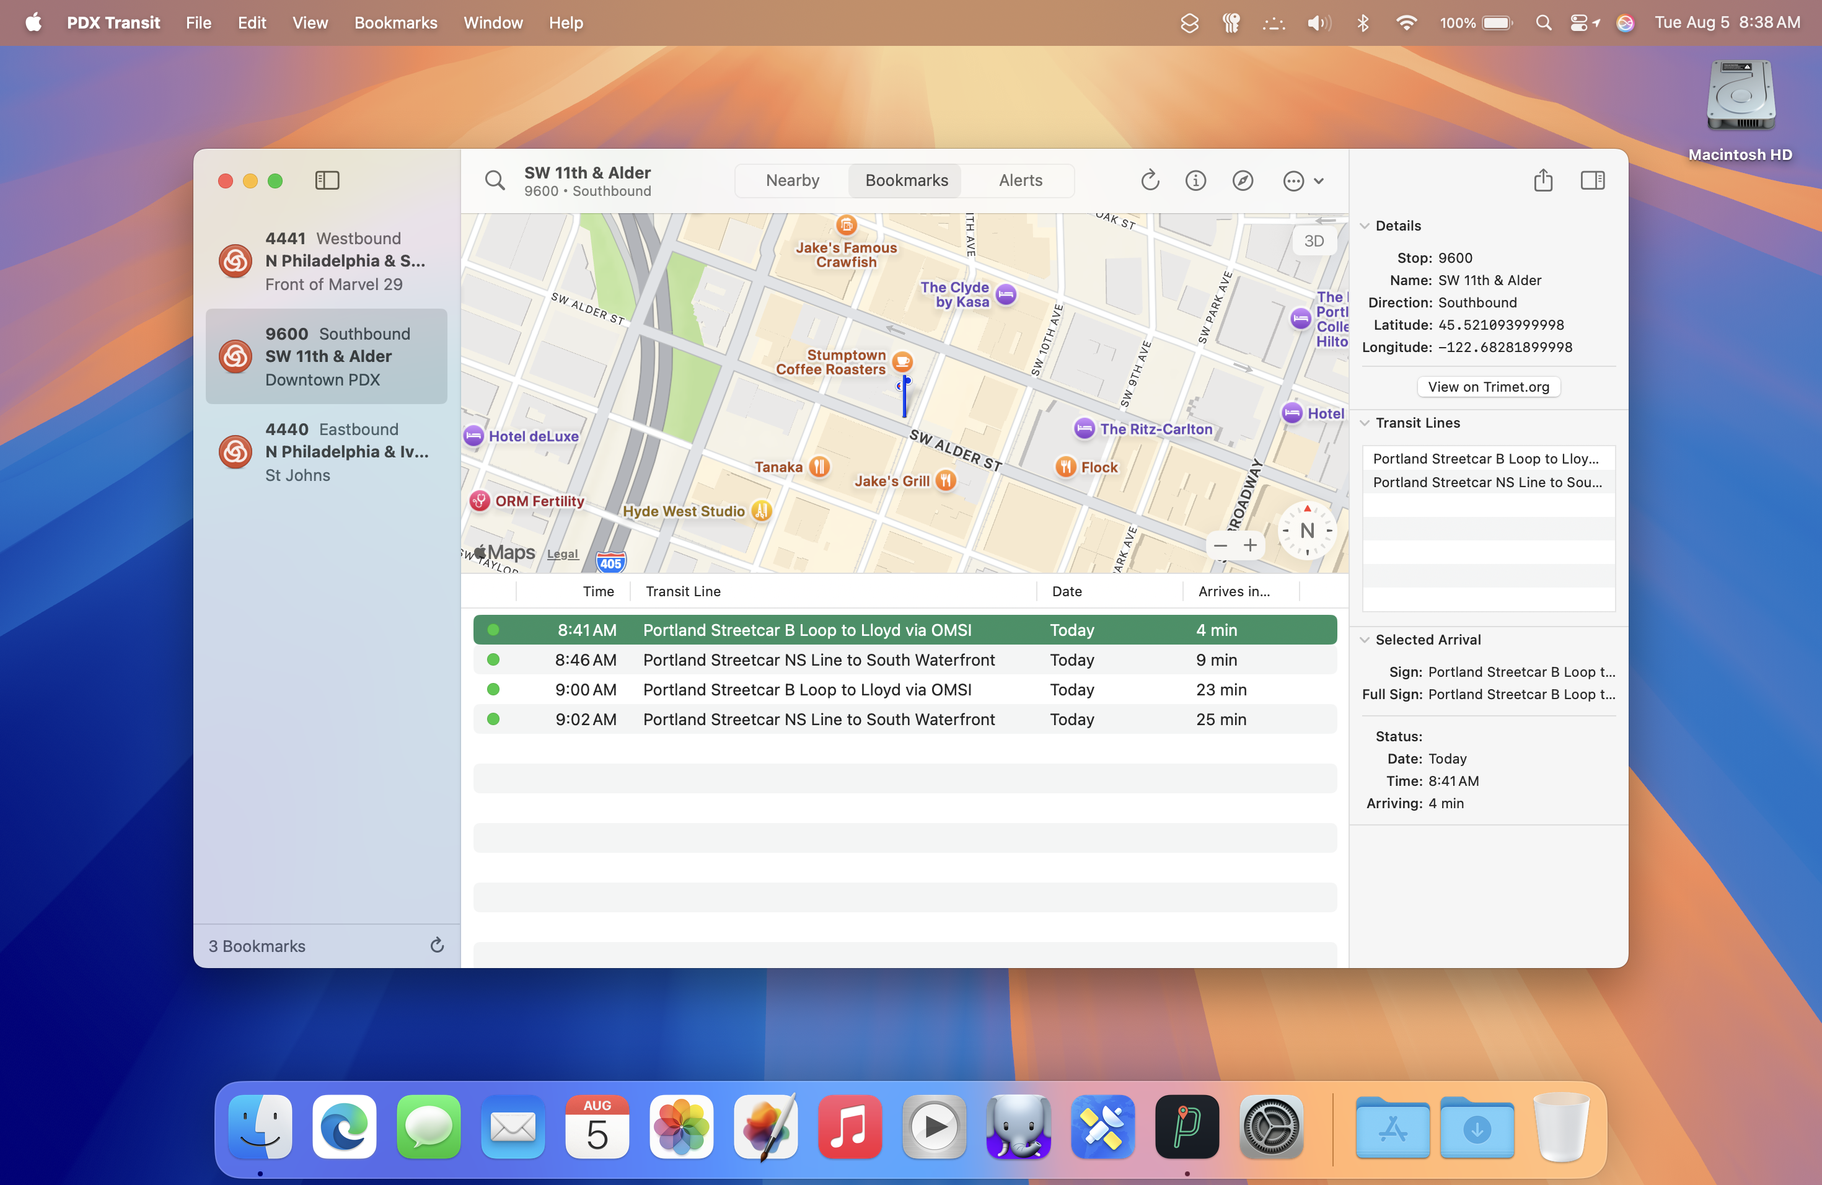
Task: Click Stumptown Coffee Roasters map marker
Action: click(x=902, y=361)
